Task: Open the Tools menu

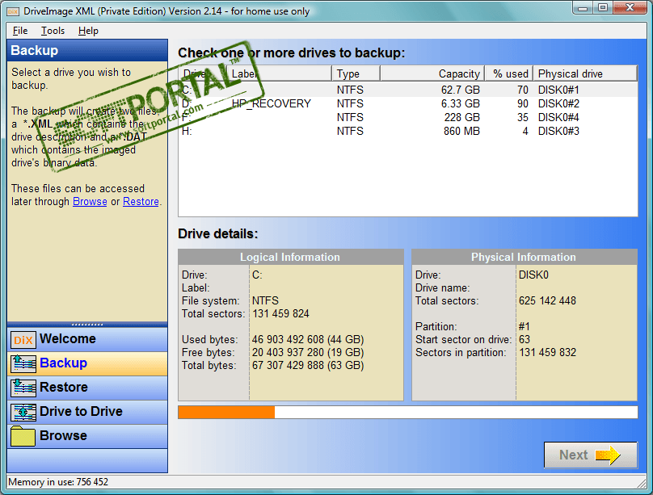Action: point(53,31)
